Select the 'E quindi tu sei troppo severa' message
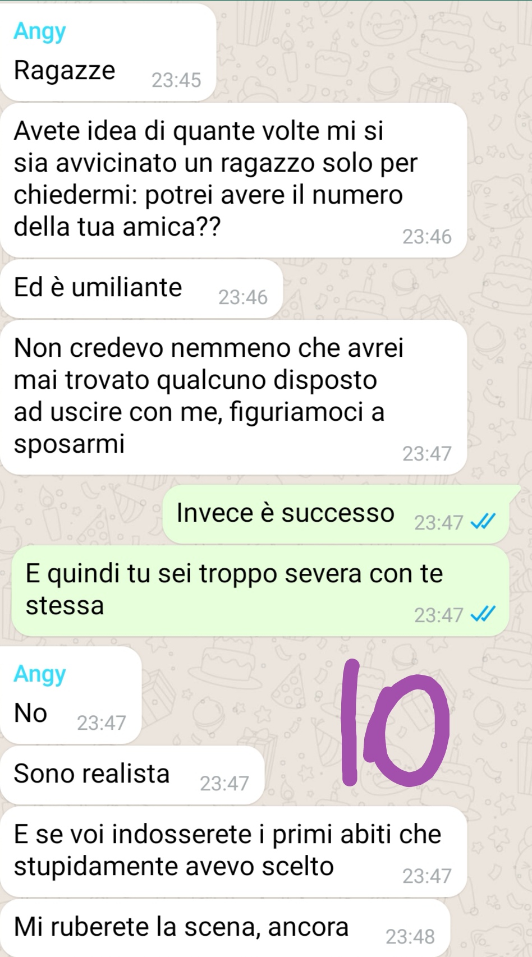This screenshot has height=957, width=532. (x=260, y=591)
